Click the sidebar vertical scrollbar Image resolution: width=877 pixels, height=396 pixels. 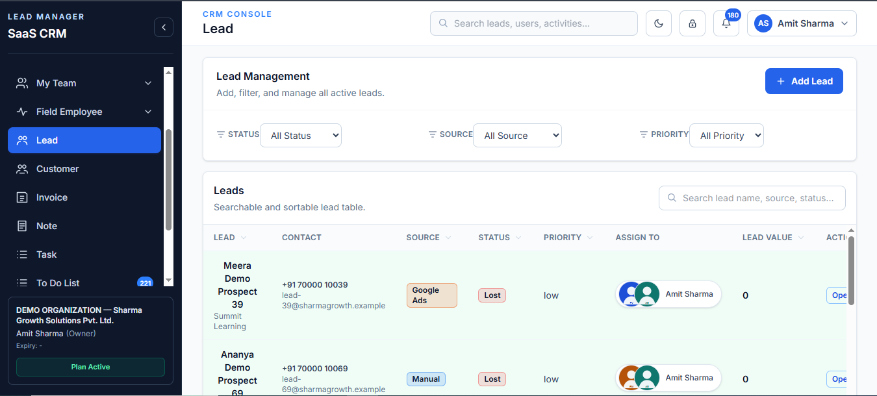pos(168,180)
